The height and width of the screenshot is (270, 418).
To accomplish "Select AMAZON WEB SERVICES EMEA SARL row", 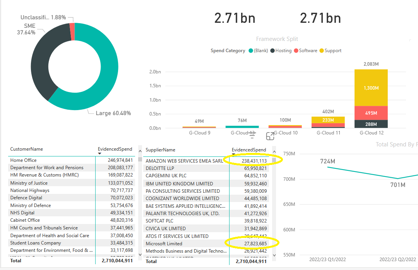I will pyautogui.click(x=206, y=161).
